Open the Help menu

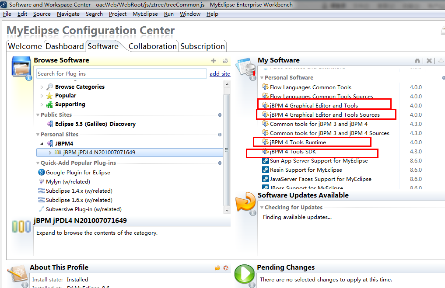(212, 14)
